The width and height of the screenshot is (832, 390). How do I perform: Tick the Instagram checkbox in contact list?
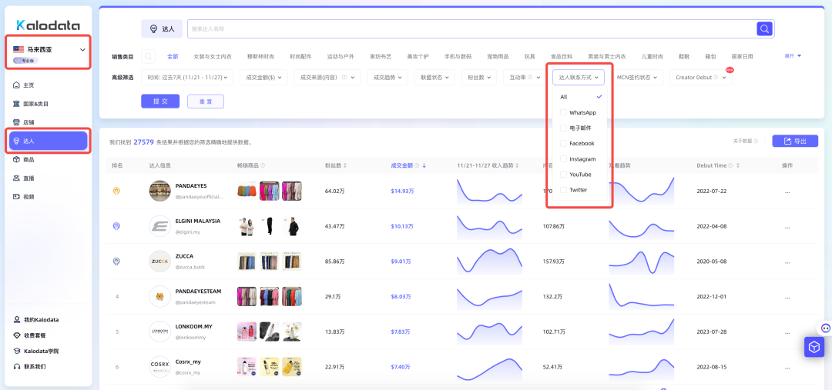[563, 159]
